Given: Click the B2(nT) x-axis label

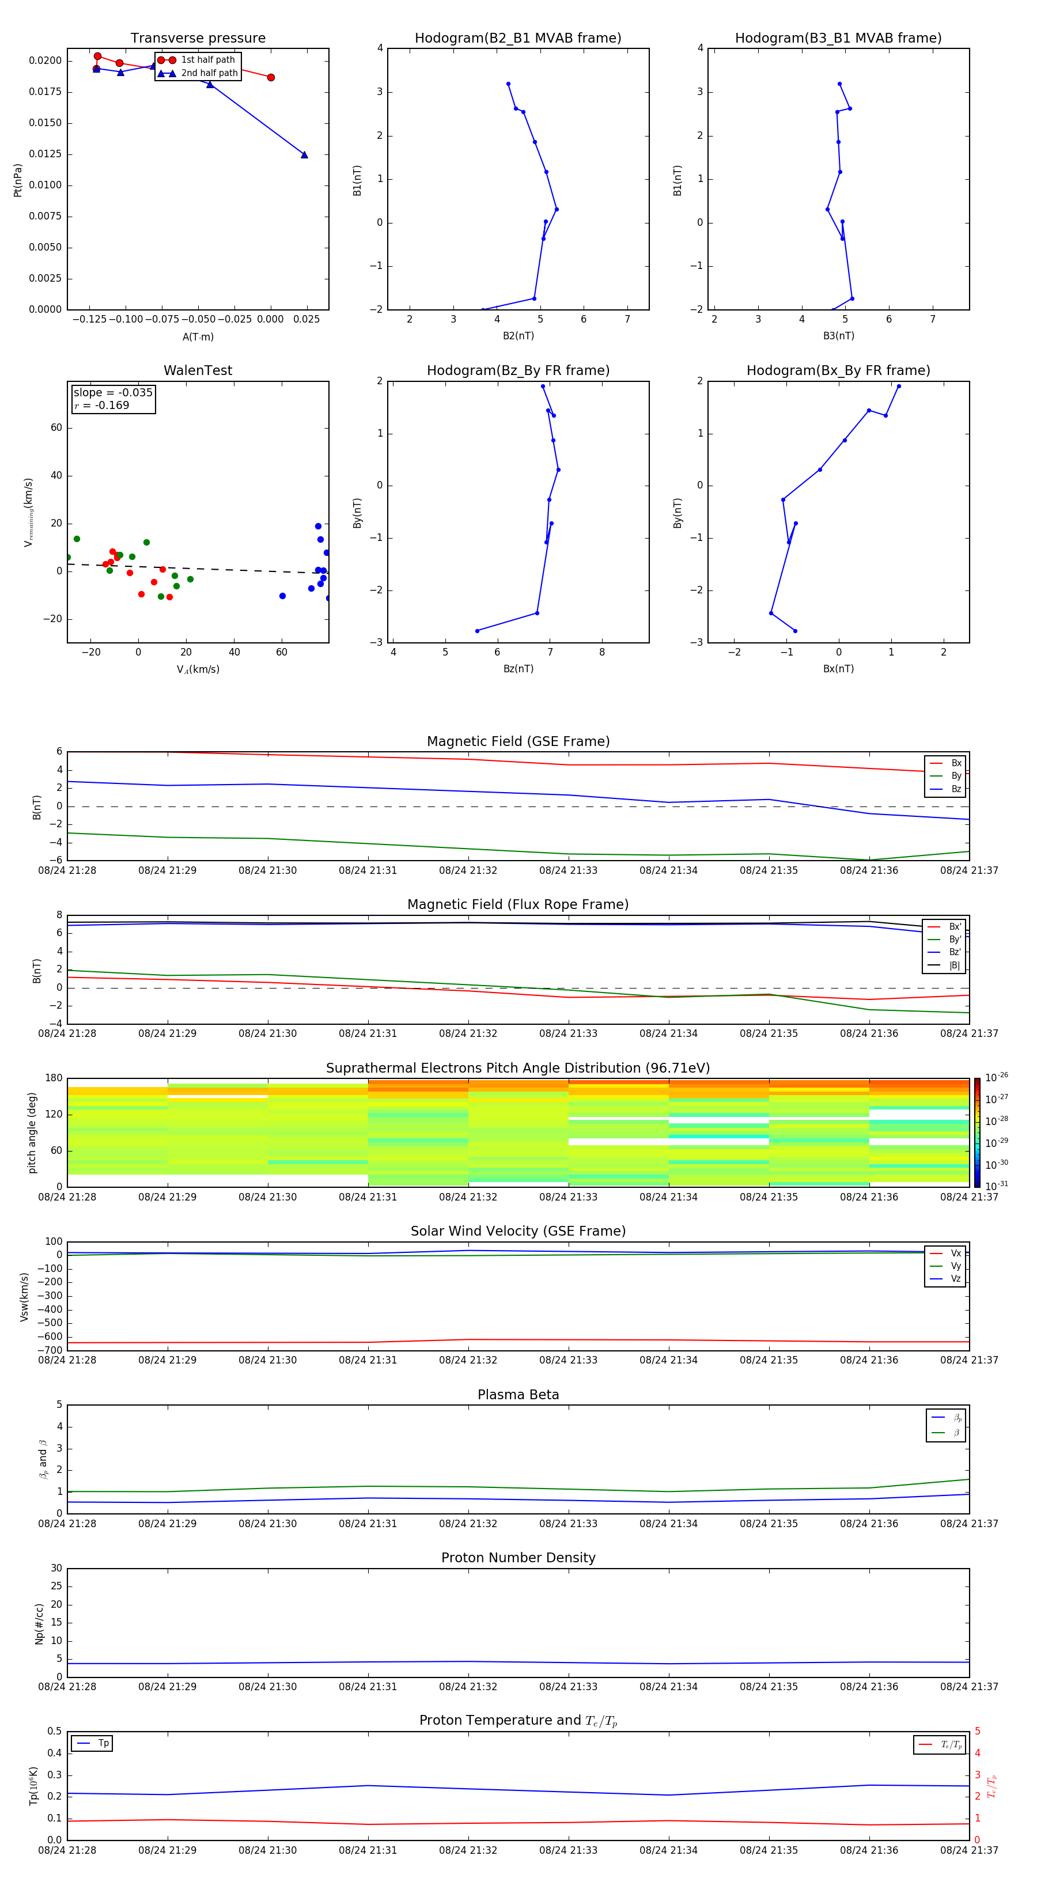Looking at the screenshot, I should tap(518, 336).
